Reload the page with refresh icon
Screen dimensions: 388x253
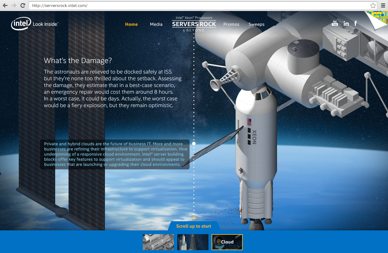pos(23,5)
